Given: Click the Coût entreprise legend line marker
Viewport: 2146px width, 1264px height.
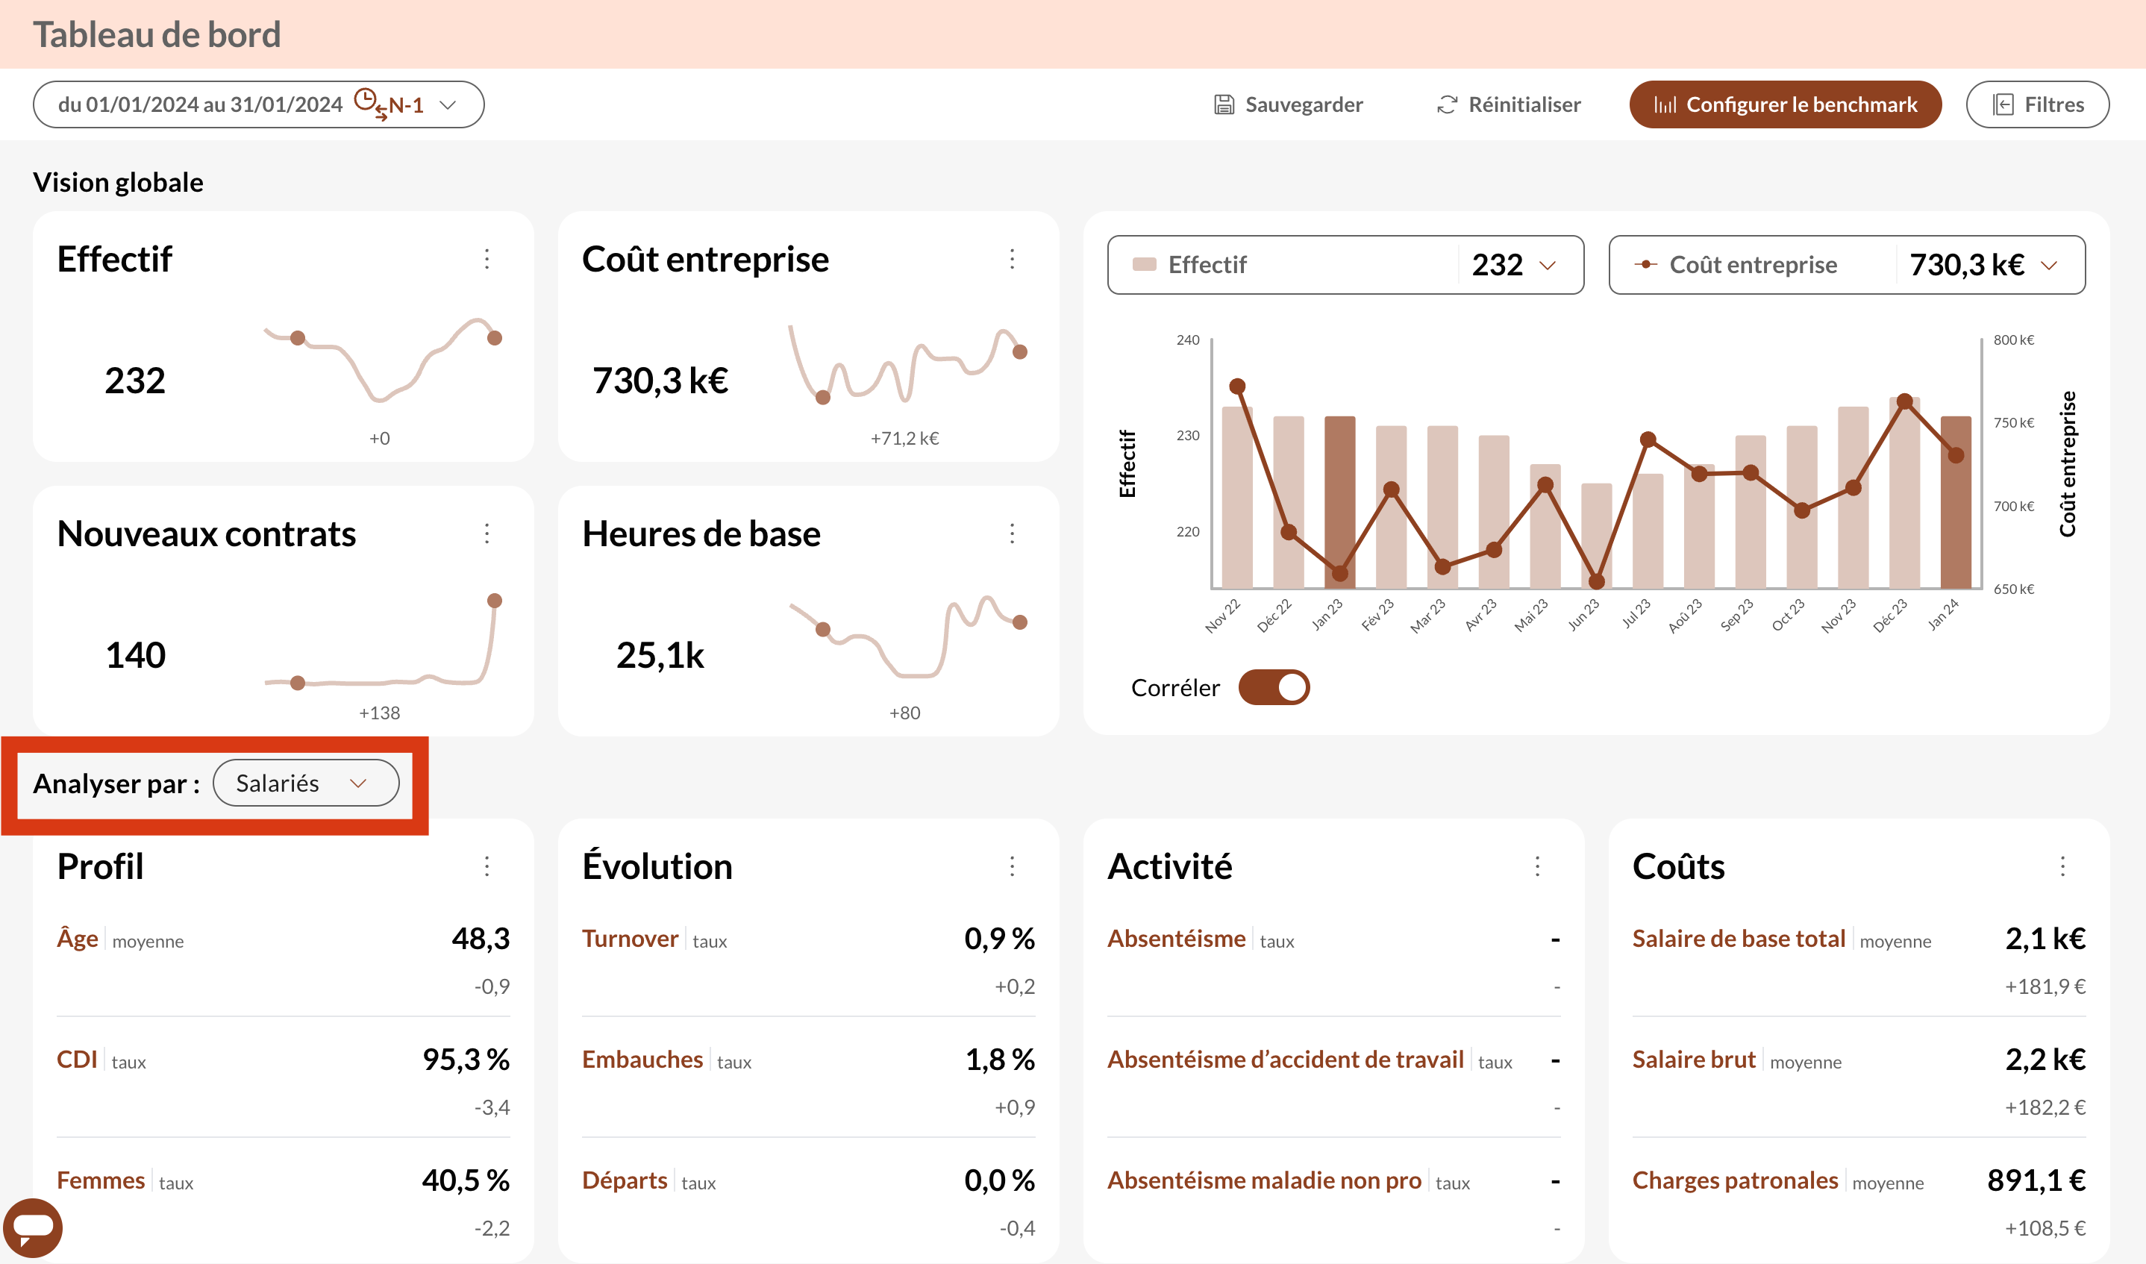Looking at the screenshot, I should pyautogui.click(x=1645, y=265).
